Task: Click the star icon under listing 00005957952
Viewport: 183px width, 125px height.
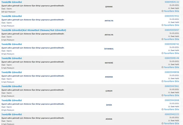Action: click(163, 25)
